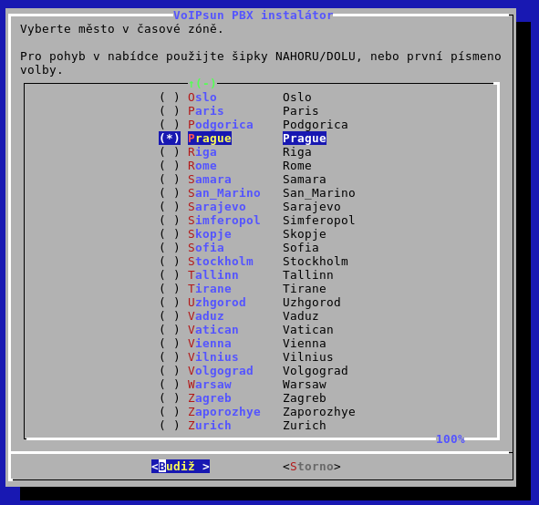Image resolution: width=539 pixels, height=505 pixels.
Task: Select the Oslo radio button
Action: (170, 98)
